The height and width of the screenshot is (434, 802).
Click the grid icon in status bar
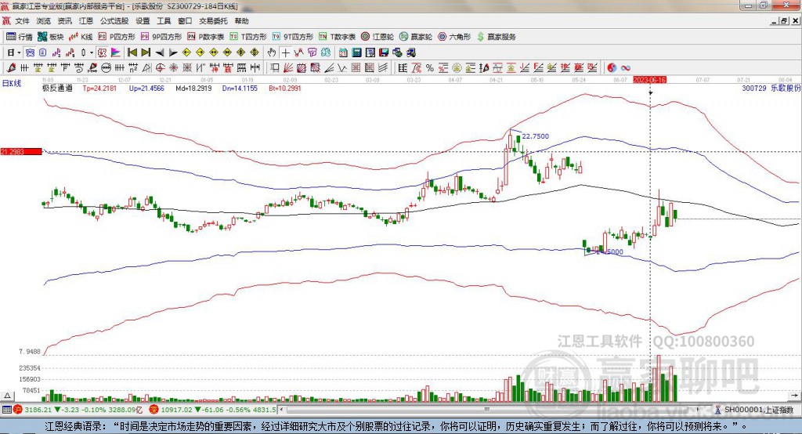coord(6,410)
